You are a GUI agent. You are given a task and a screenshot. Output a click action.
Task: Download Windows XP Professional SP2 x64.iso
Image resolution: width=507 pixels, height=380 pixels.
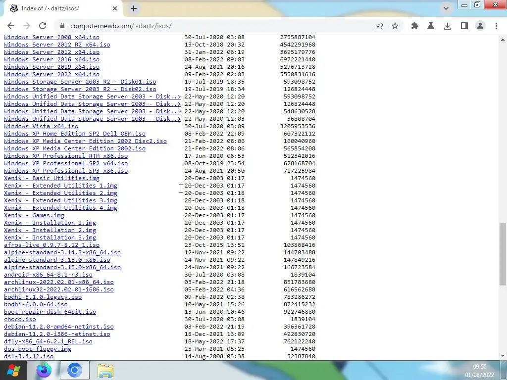66,163
